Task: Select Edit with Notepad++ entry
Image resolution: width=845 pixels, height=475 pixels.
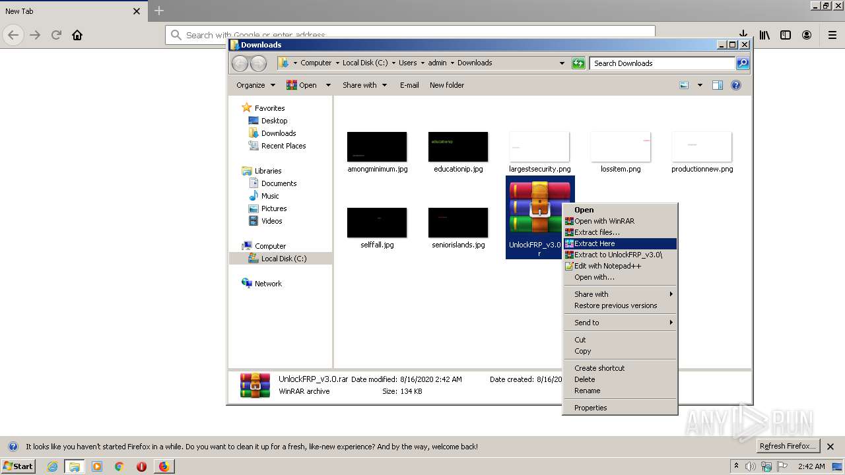Action: click(619, 266)
